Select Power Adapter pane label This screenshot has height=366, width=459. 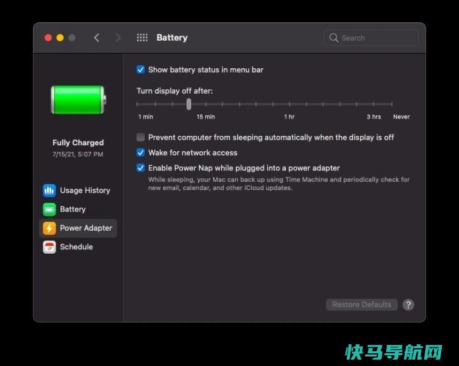[86, 228]
